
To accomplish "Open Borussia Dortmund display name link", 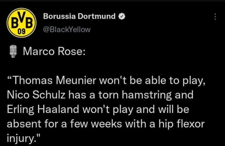I will coord(79,16).
